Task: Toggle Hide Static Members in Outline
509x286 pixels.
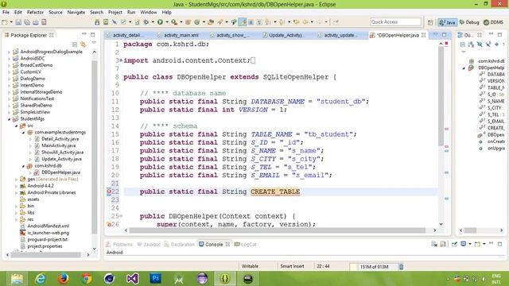Action: click(x=488, y=44)
